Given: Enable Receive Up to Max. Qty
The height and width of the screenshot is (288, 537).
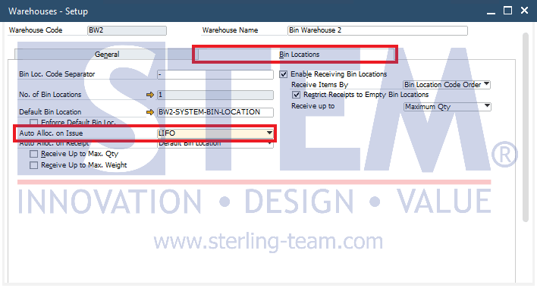Looking at the screenshot, I should point(33,154).
